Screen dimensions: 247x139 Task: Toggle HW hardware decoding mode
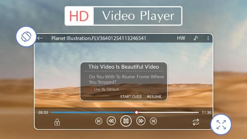click(181, 38)
